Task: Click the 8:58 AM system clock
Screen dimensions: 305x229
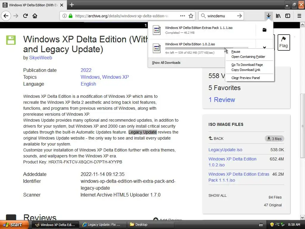Action: [x=294, y=225]
